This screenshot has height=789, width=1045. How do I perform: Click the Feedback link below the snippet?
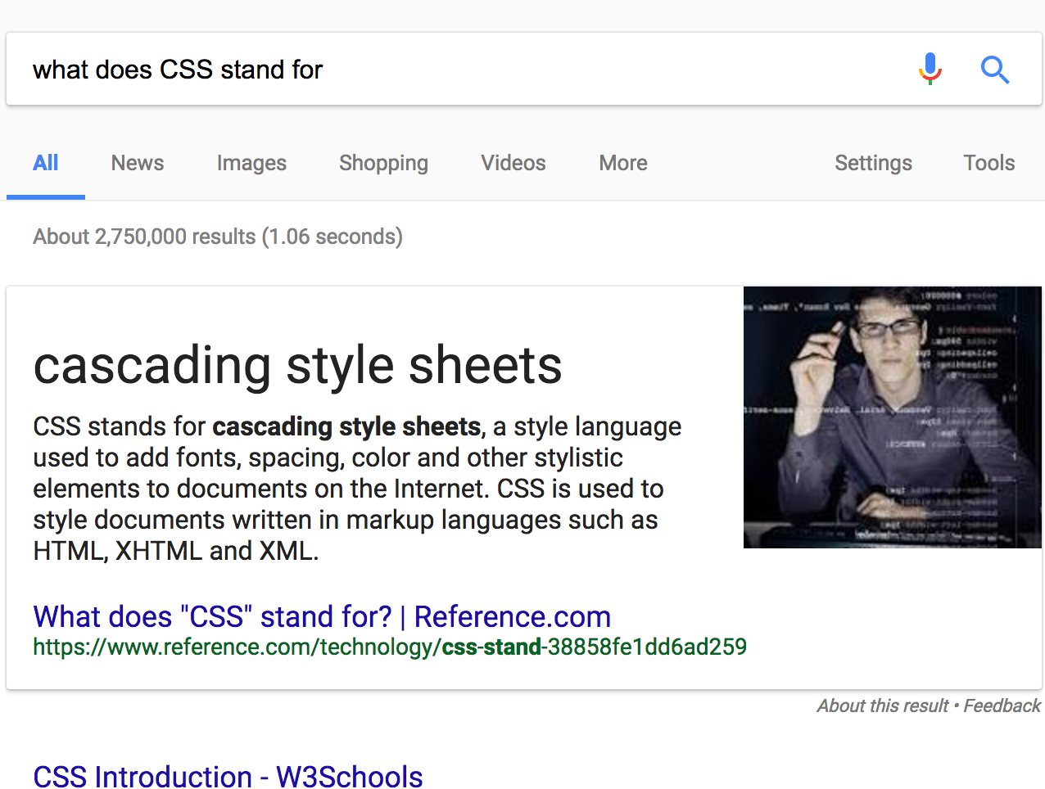[x=1002, y=706]
